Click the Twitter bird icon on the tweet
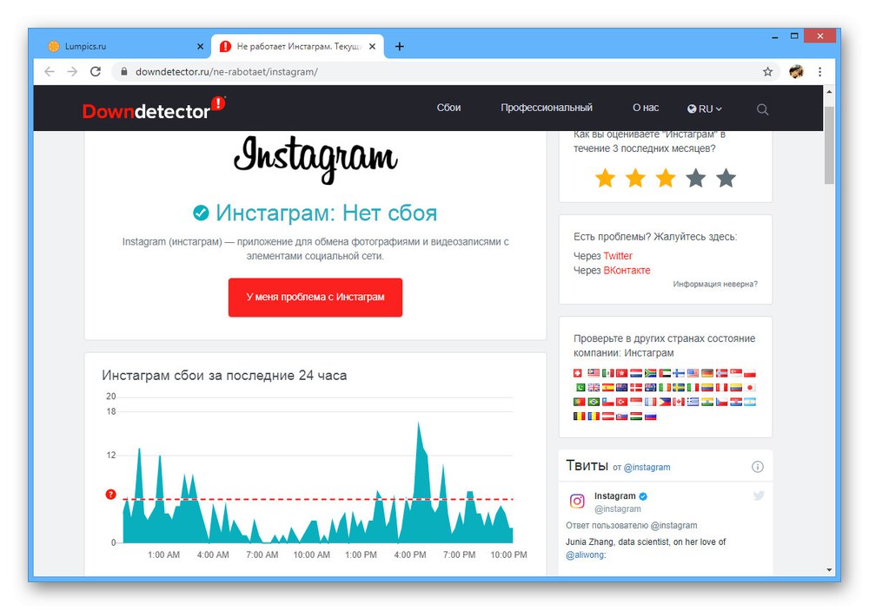 (x=759, y=495)
